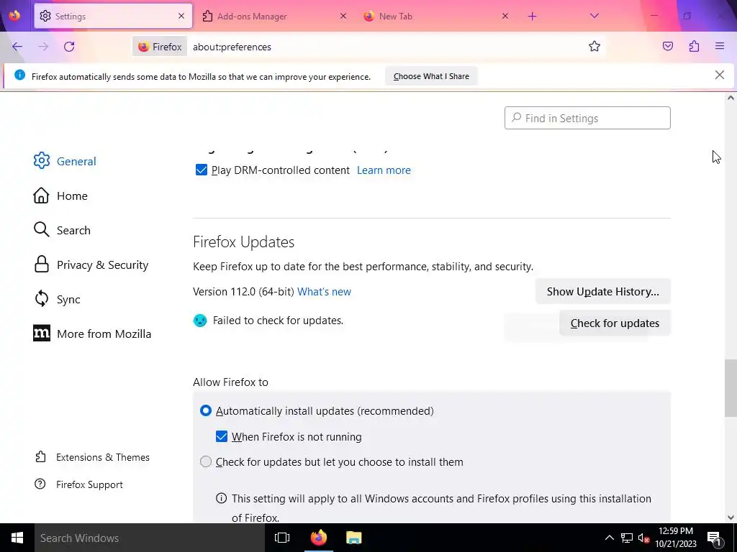Viewport: 737px width, 552px height.
Task: Open the Save to Pocket icon
Action: [667, 47]
